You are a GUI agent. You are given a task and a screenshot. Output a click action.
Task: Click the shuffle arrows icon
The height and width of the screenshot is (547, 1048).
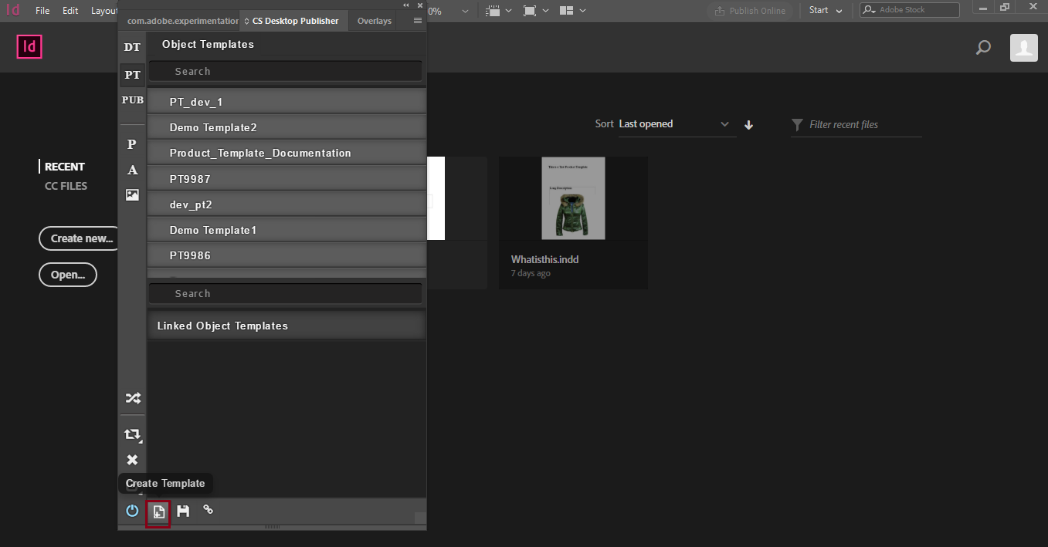click(x=133, y=399)
